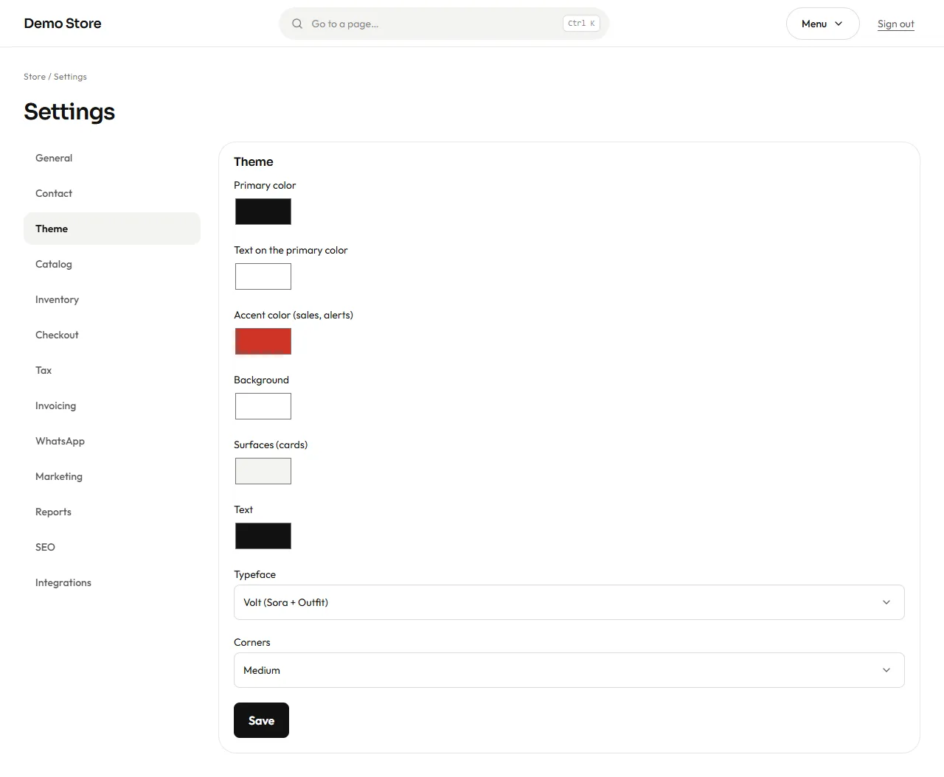The image size is (944, 777).
Task: Click the Settings breadcrumb
Action: point(70,77)
